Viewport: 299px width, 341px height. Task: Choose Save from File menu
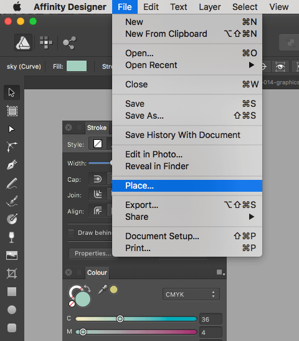tap(187, 104)
